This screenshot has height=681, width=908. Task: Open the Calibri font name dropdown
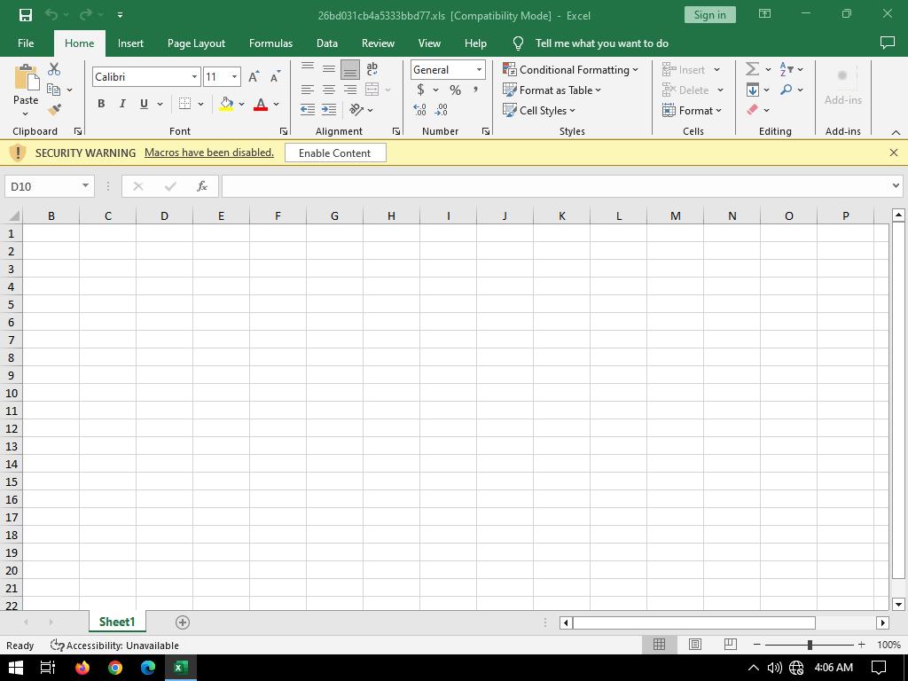[194, 77]
